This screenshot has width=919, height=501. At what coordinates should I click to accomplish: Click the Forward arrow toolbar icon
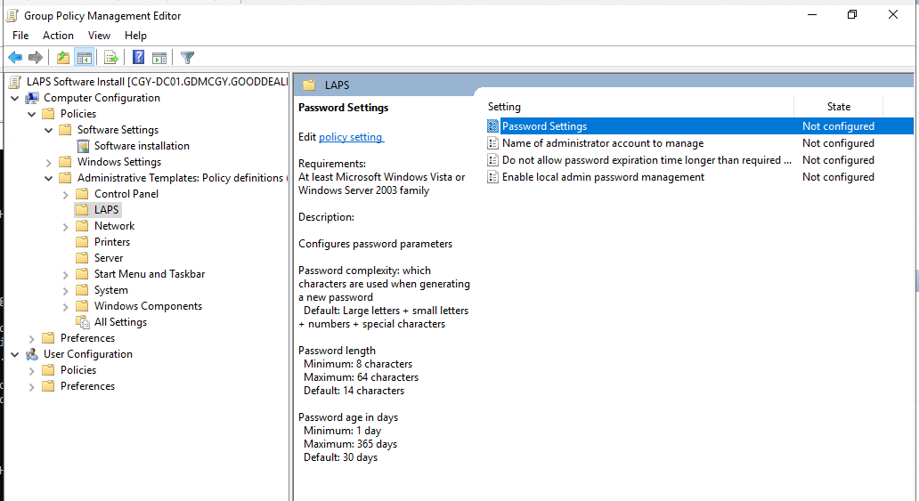coord(36,58)
